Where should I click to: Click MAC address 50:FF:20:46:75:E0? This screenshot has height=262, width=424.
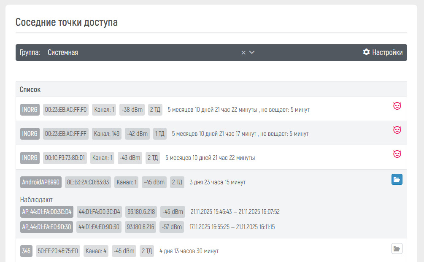pyautogui.click(x=58, y=251)
